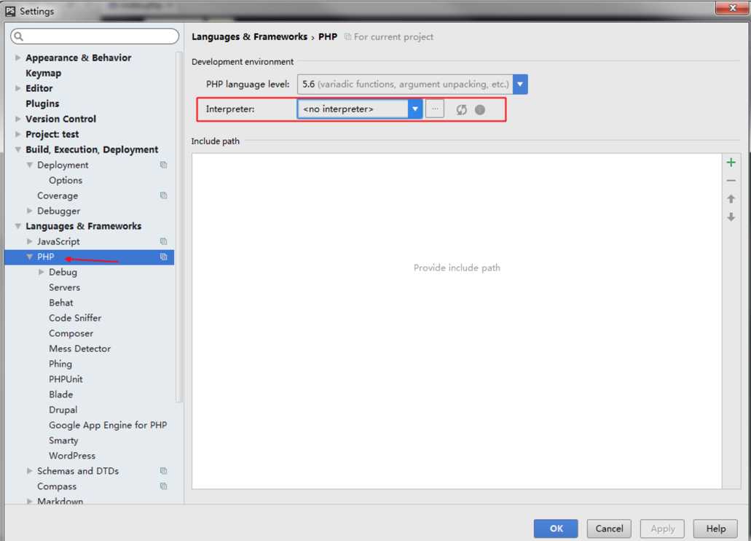The width and height of the screenshot is (751, 541).
Task: Expand the Debugger node arrow
Action: tap(30, 211)
